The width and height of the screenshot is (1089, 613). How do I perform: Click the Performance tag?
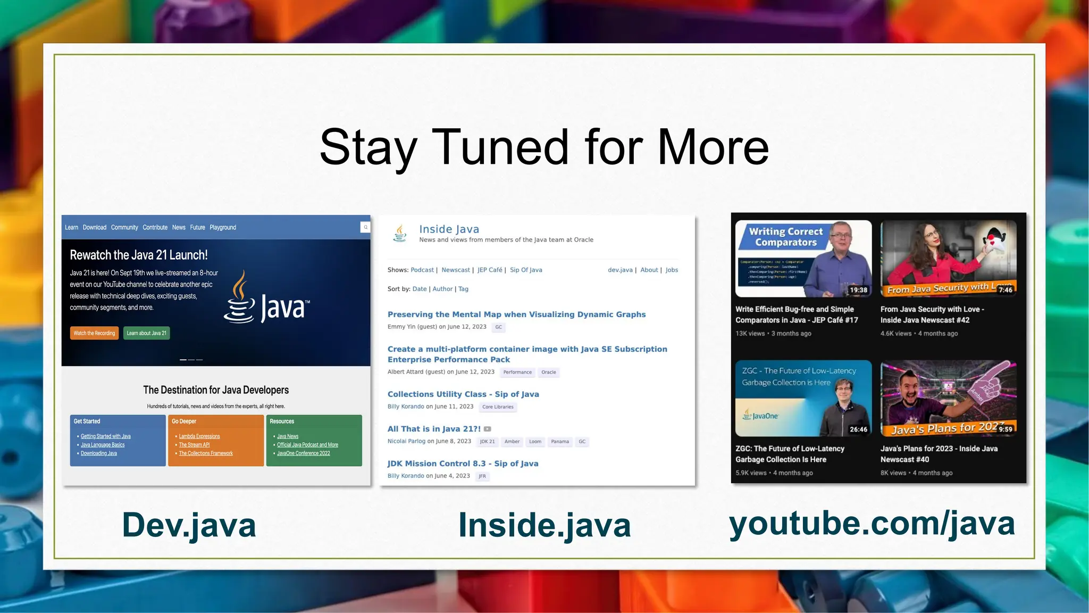(x=517, y=372)
